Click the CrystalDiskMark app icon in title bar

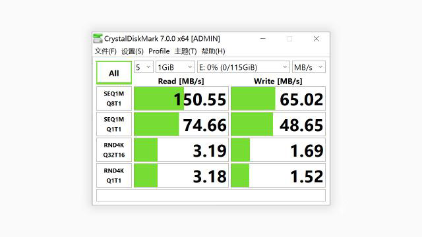pyautogui.click(x=98, y=38)
